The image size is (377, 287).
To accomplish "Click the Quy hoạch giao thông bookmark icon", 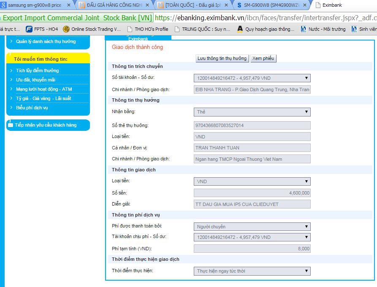I will coord(240,29).
